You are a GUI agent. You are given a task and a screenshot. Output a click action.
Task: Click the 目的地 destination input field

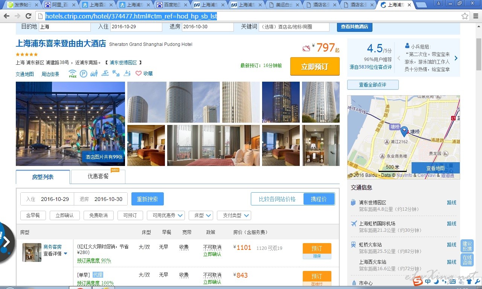tap(65, 27)
